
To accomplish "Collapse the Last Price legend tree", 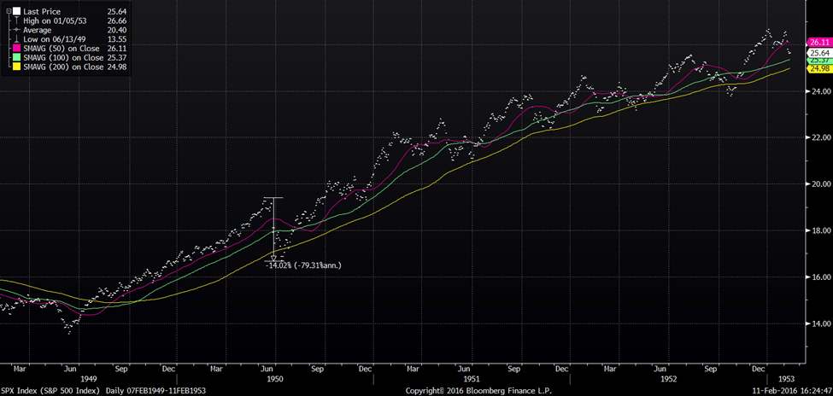I will pos(5,12).
